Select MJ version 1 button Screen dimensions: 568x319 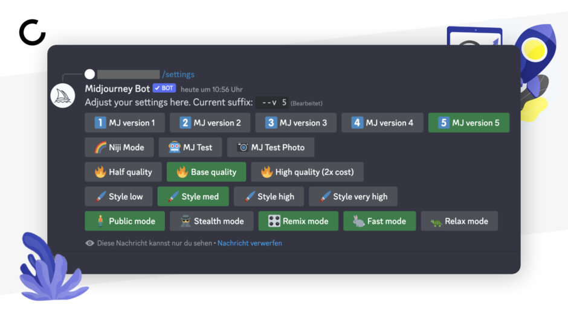[x=124, y=122]
